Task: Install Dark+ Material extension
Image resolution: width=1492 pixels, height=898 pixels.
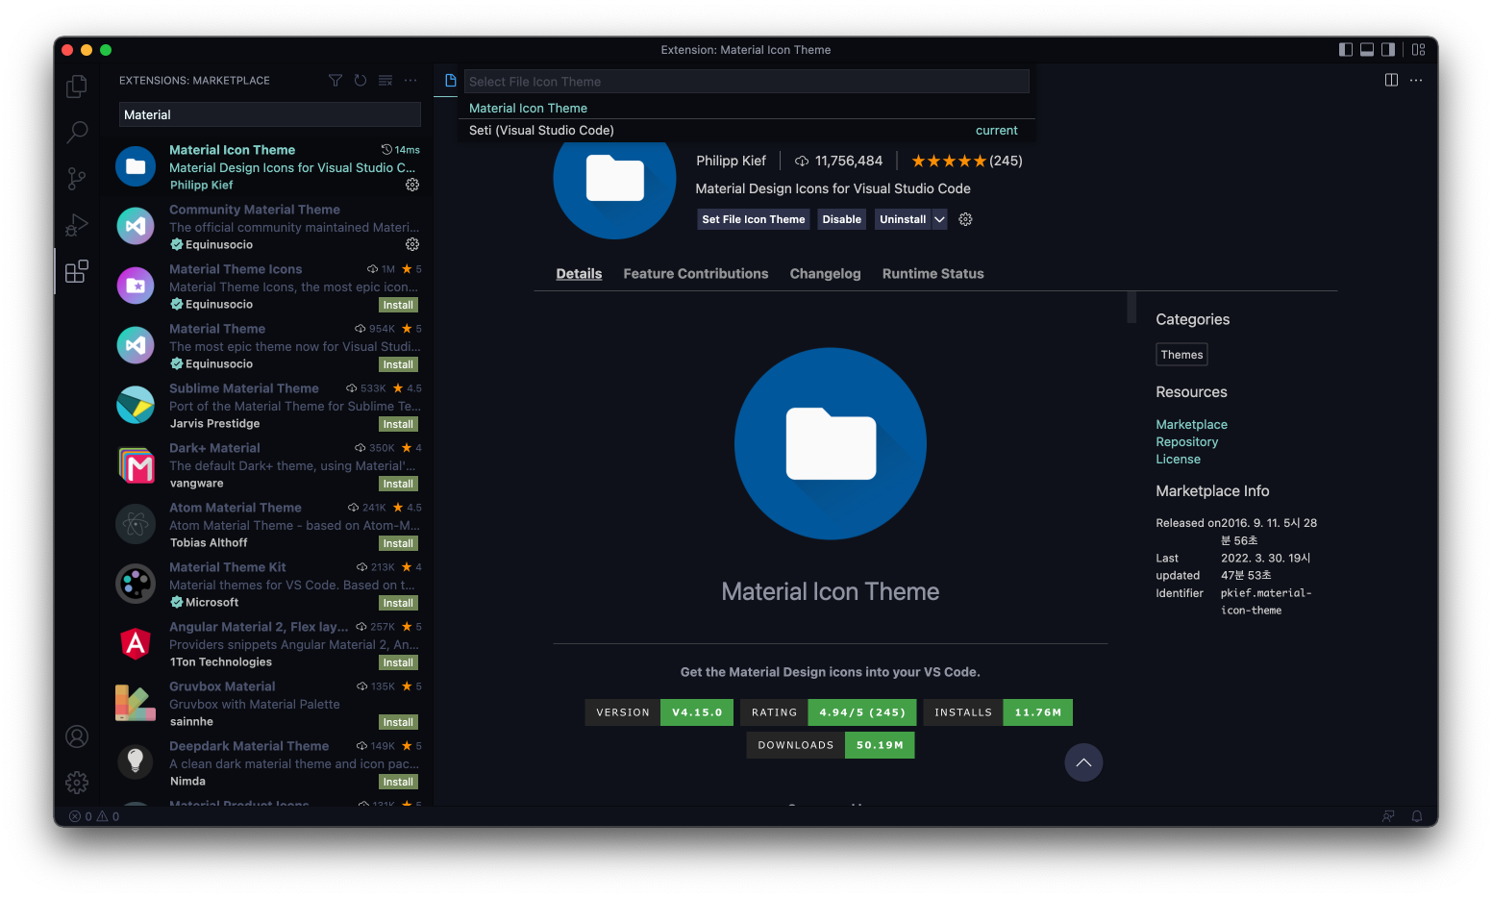Action: tap(398, 484)
